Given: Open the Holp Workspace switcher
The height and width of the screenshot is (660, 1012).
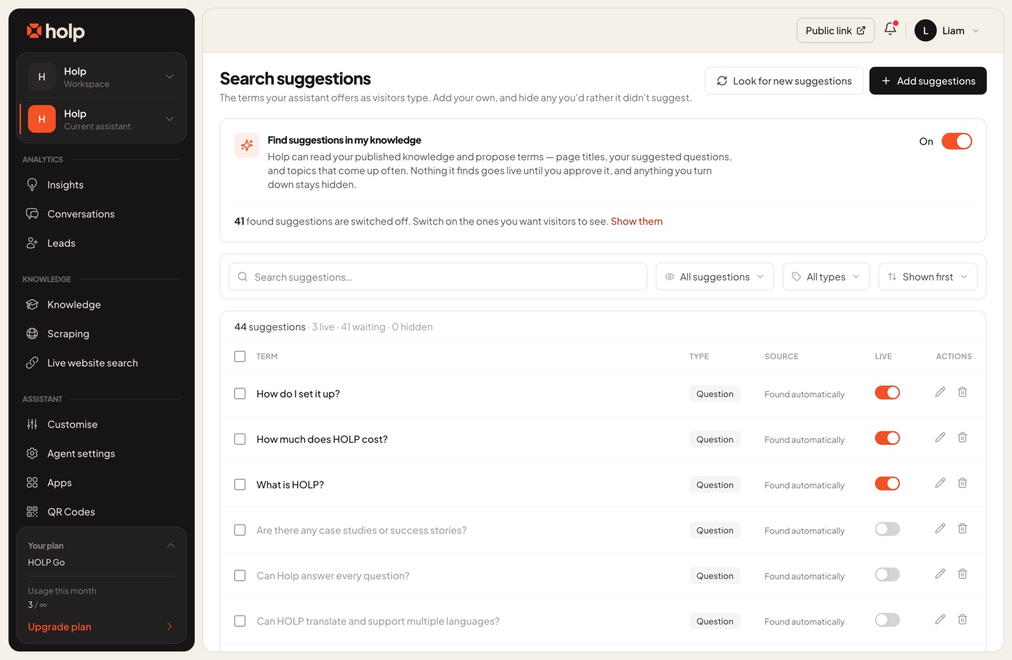Looking at the screenshot, I should pos(101,77).
